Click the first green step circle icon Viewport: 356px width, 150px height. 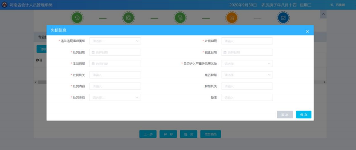pos(77,18)
